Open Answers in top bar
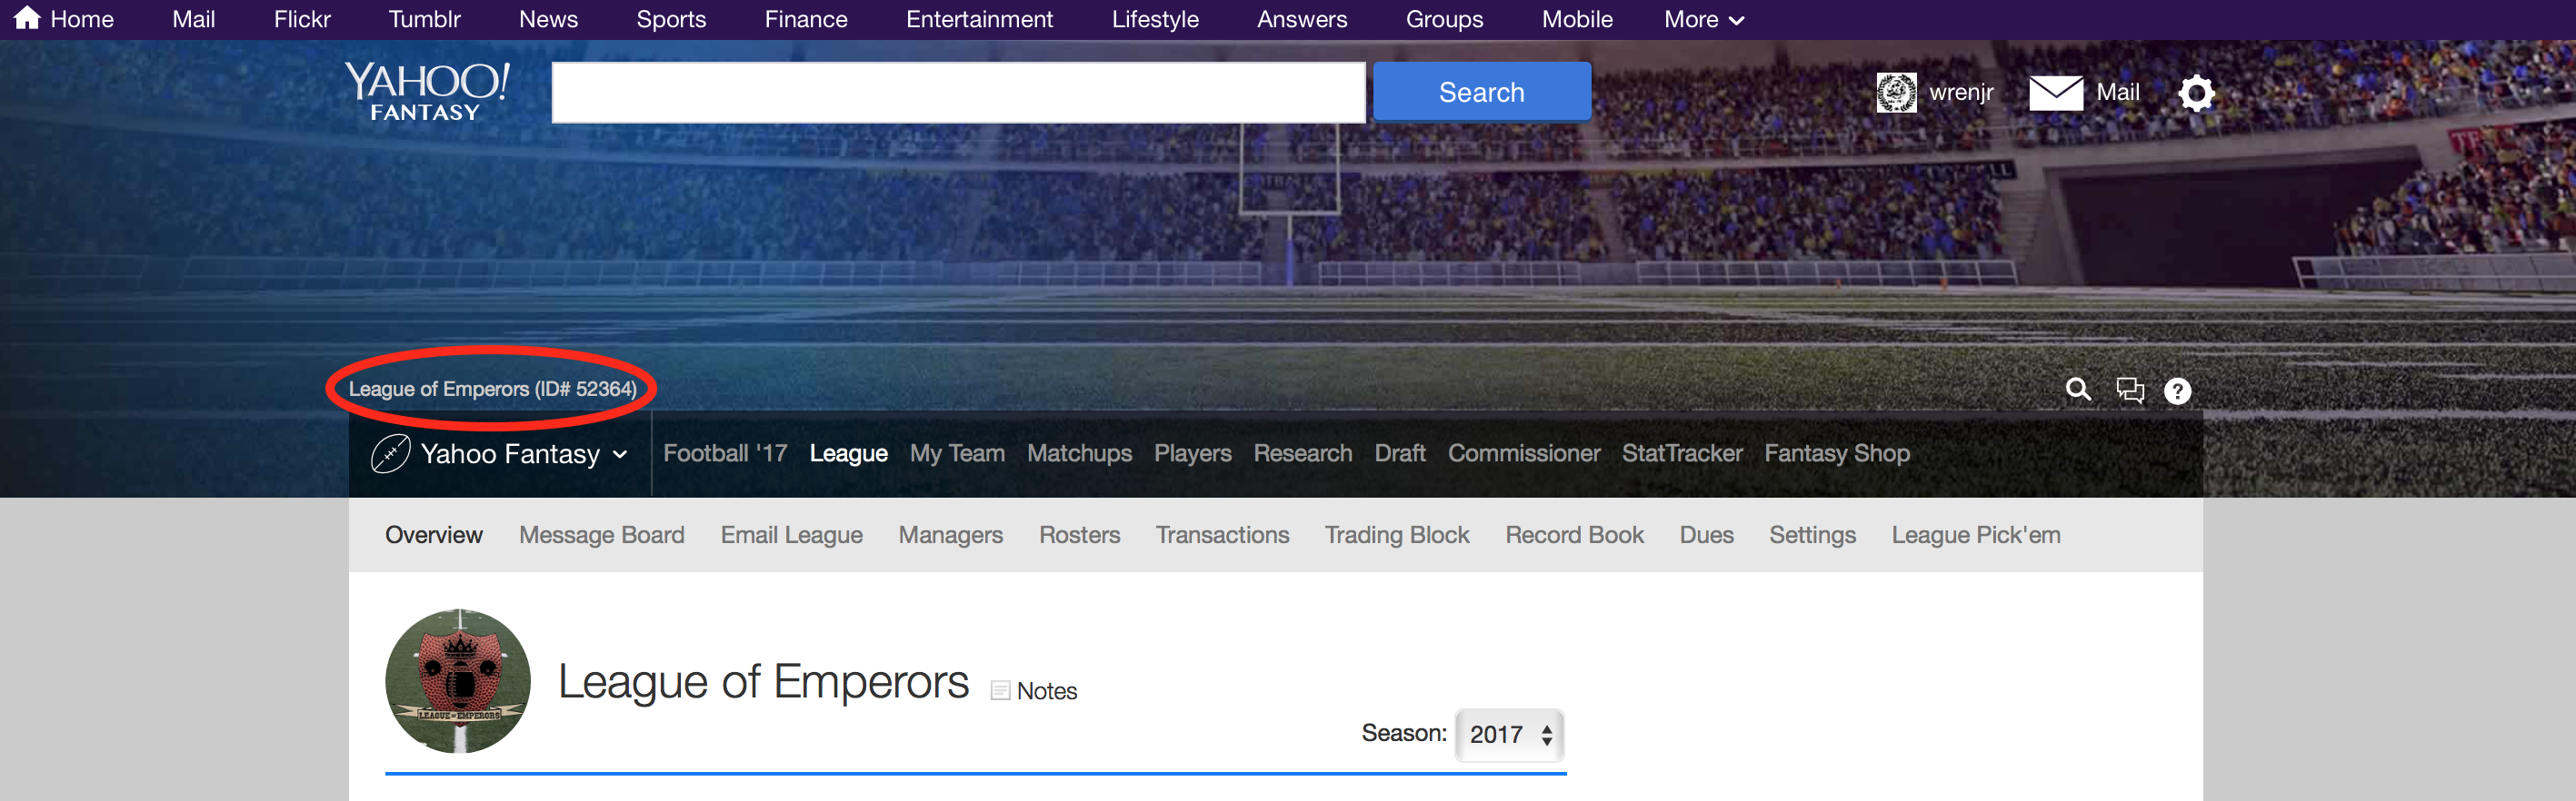Screen dimensions: 2576x801 point(1302,19)
